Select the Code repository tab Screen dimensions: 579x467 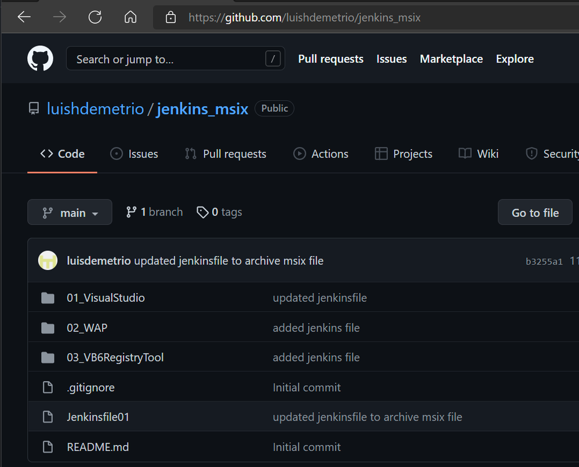63,154
